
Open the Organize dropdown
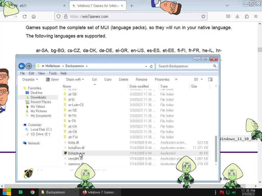[x=30, y=80]
